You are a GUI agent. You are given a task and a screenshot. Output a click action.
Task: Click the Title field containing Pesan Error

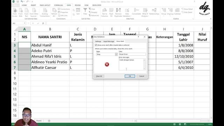[x=132, y=54]
